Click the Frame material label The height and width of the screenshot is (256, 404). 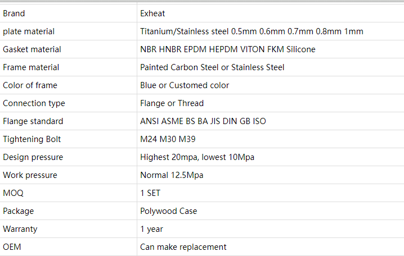(x=31, y=67)
